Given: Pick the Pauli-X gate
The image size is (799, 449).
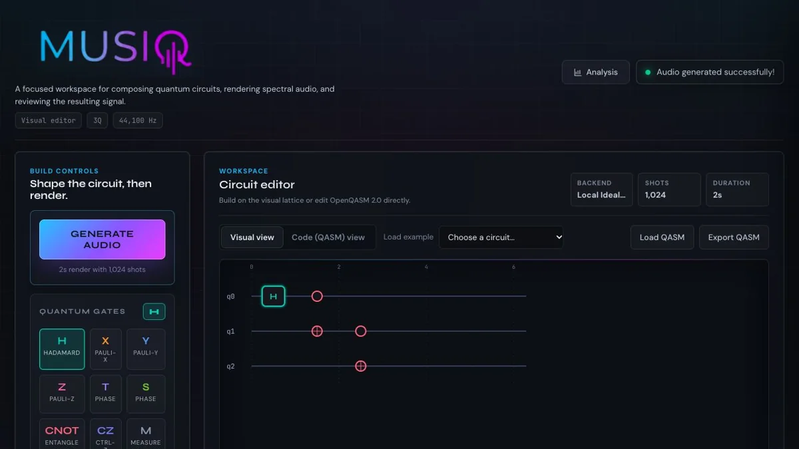Looking at the screenshot, I should (105, 349).
